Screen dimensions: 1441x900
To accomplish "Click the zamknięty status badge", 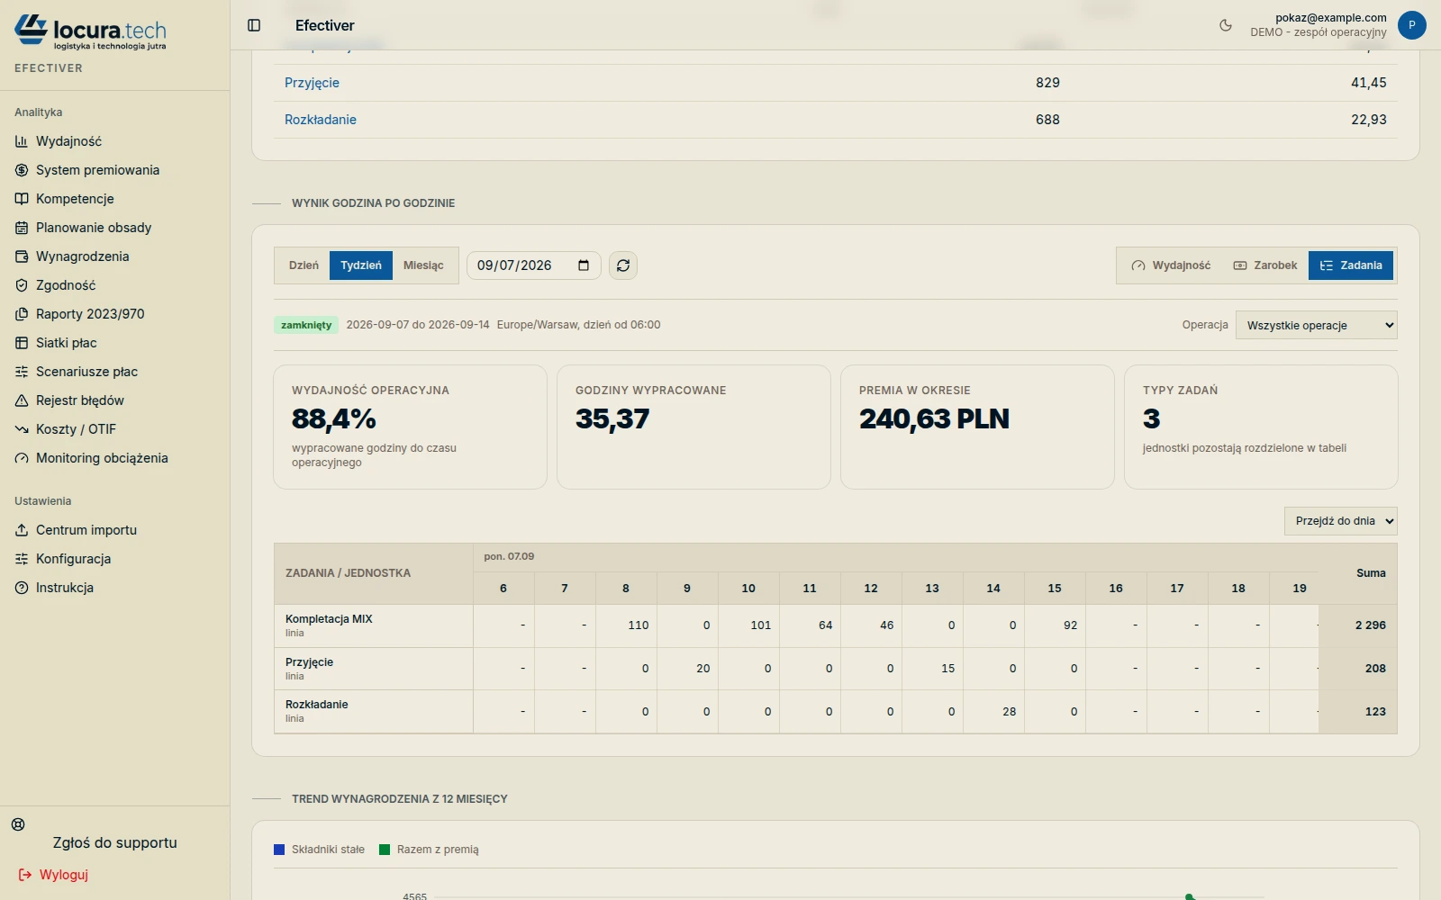I will click(x=306, y=325).
